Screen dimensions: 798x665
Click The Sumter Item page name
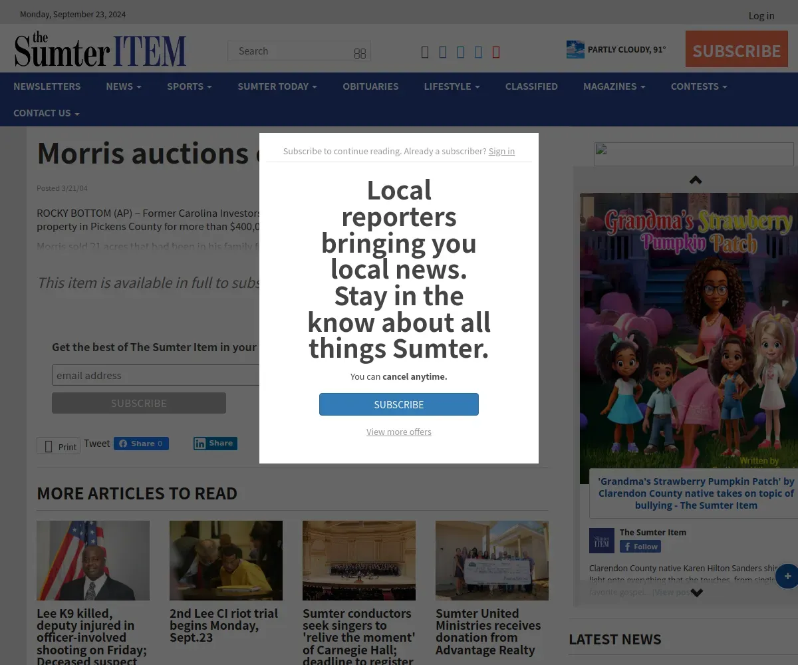coord(653,532)
